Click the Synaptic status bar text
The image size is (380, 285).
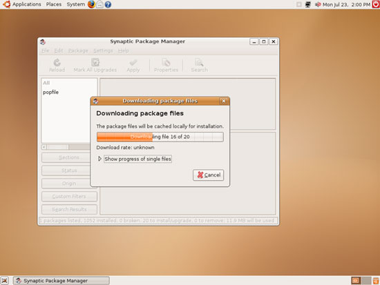tap(157, 221)
